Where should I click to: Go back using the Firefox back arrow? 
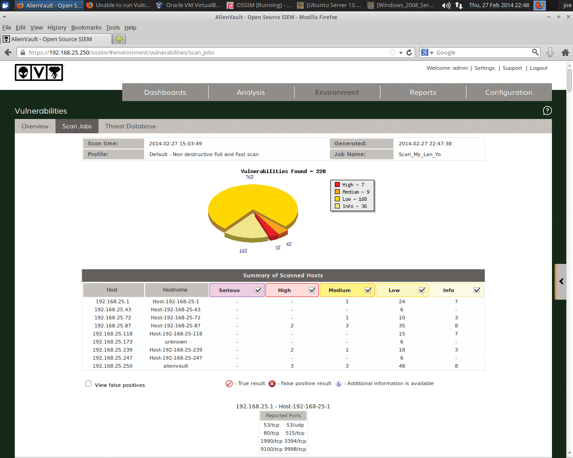8,52
